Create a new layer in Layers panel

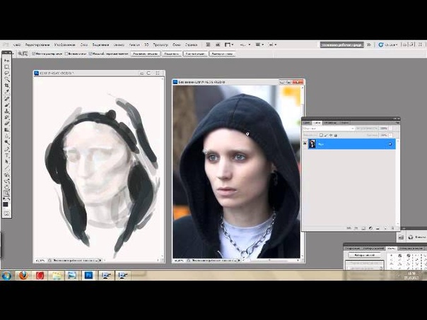(385, 228)
